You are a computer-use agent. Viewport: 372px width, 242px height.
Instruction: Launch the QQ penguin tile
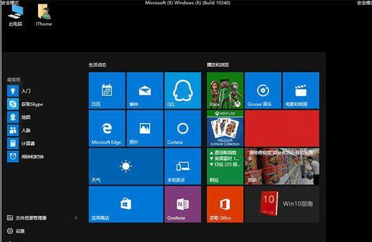183,90
